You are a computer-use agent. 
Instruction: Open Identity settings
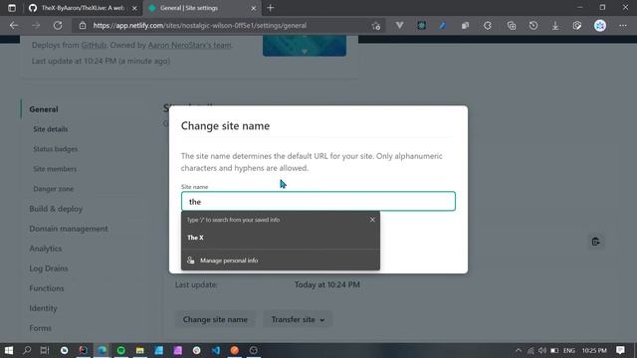coord(43,308)
